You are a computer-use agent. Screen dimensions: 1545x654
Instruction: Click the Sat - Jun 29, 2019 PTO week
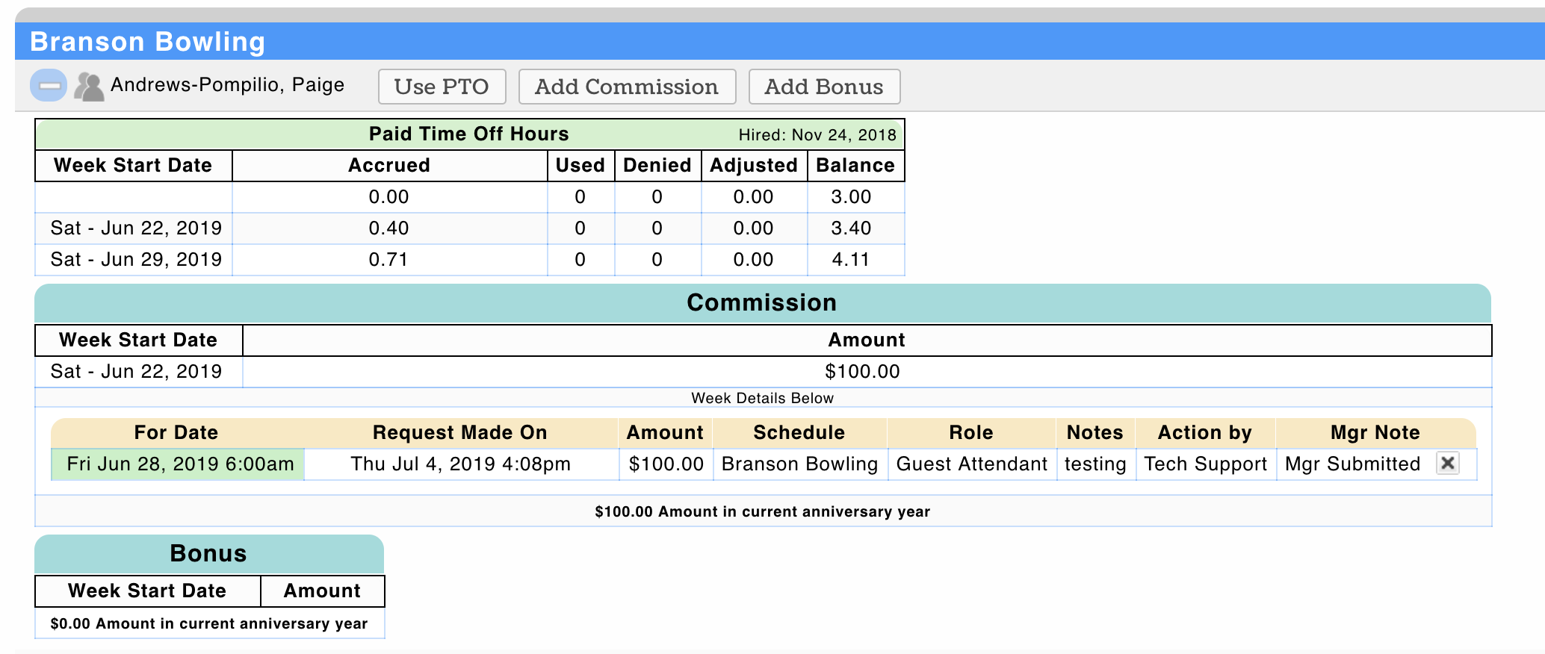coord(137,260)
